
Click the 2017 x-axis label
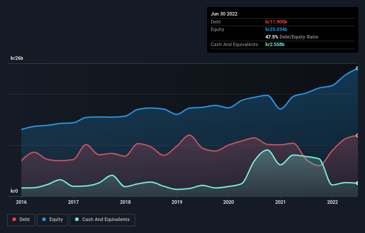tap(73, 202)
